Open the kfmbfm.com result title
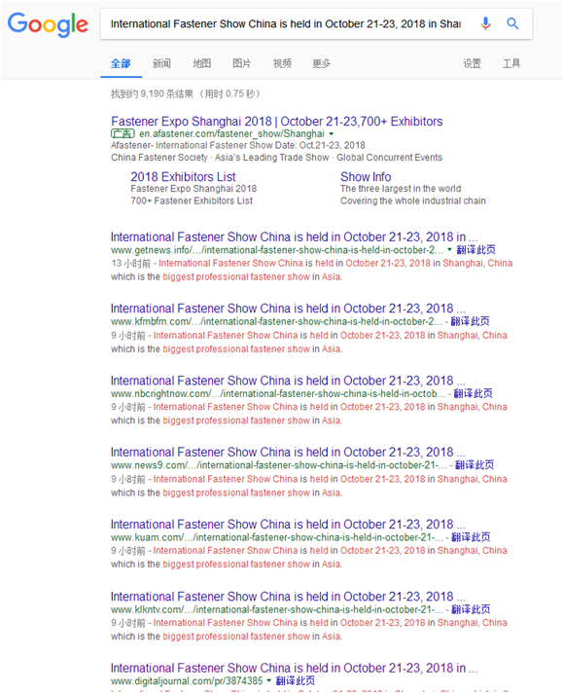The image size is (563, 693). click(288, 309)
